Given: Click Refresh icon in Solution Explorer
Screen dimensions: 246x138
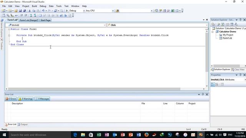Looking at the screenshot, I should pos(223,24).
